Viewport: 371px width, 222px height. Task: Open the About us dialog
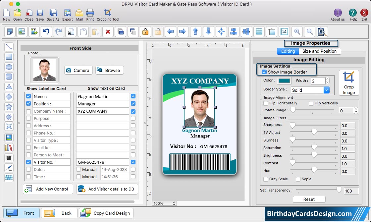(338, 15)
